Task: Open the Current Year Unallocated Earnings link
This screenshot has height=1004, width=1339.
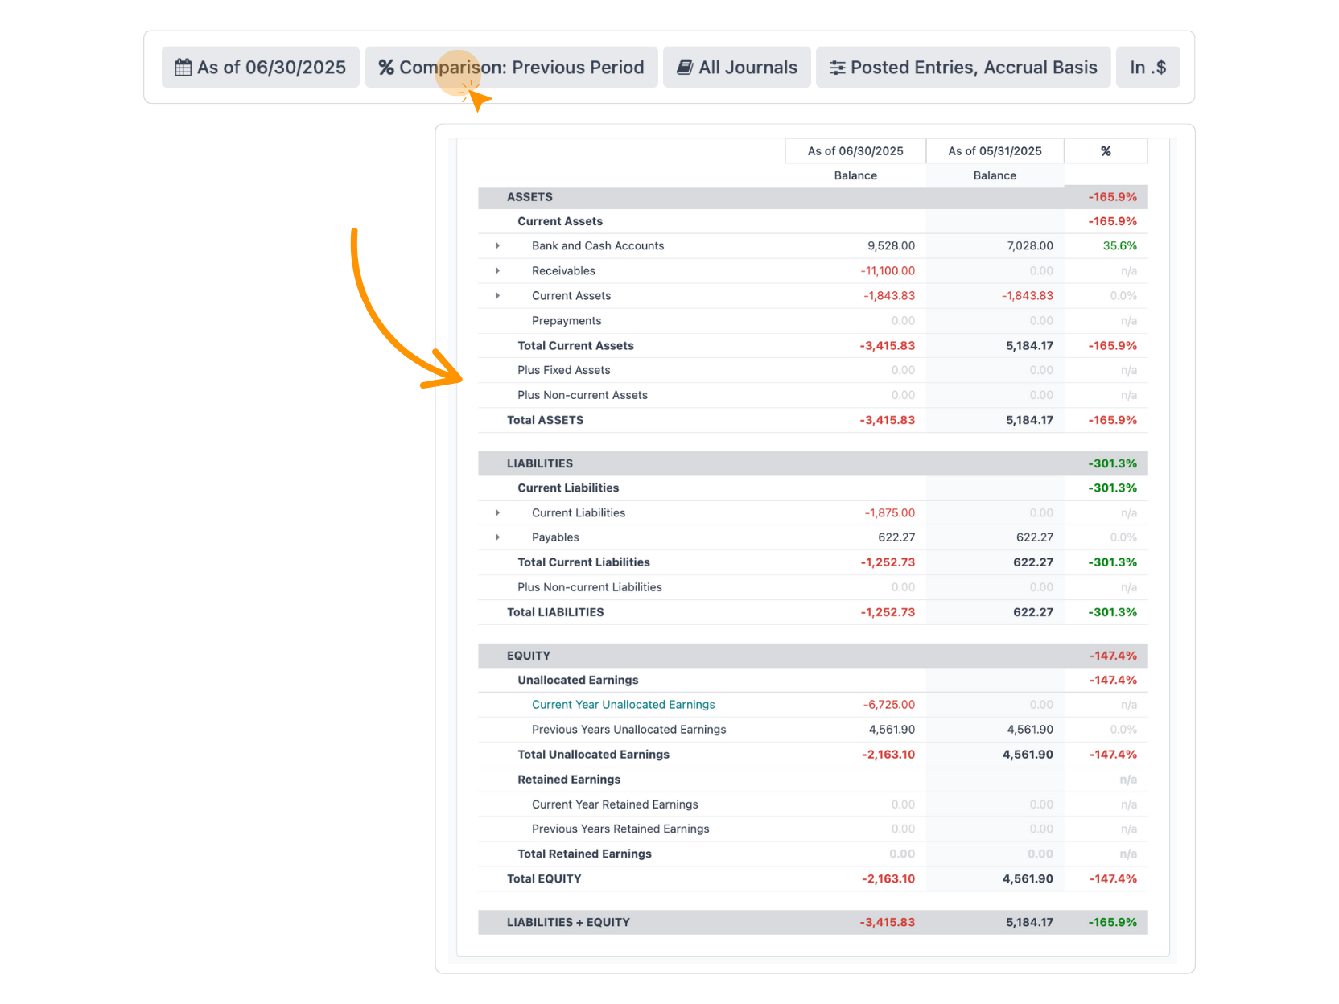Action: click(x=623, y=704)
